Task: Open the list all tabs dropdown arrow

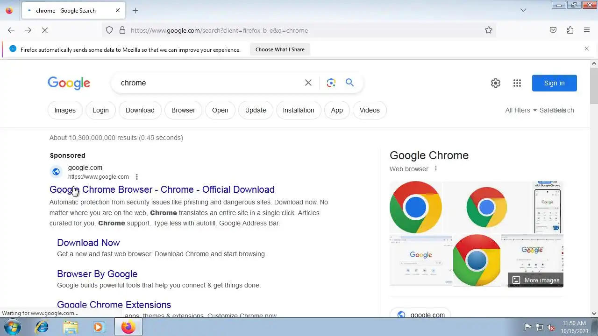Action: pos(523,10)
